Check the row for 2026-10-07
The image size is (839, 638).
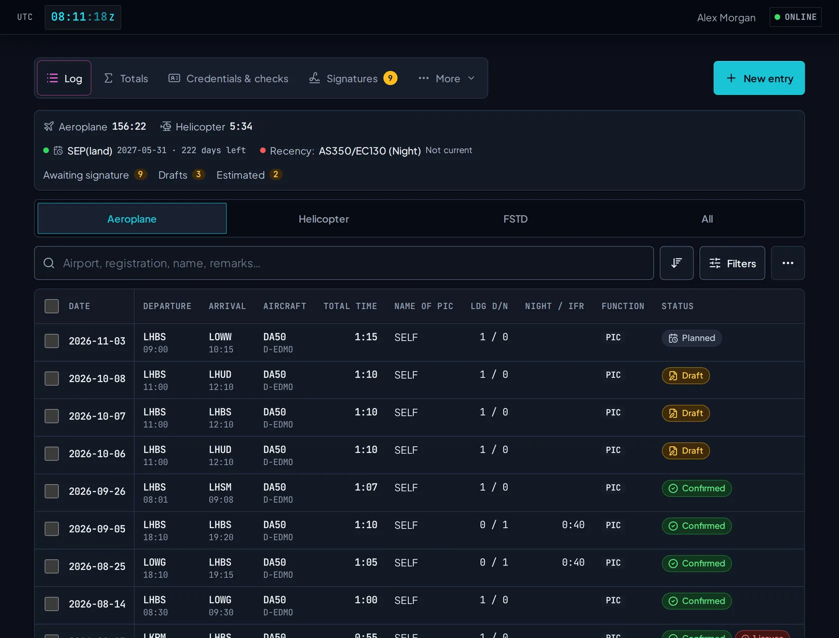coord(51,416)
